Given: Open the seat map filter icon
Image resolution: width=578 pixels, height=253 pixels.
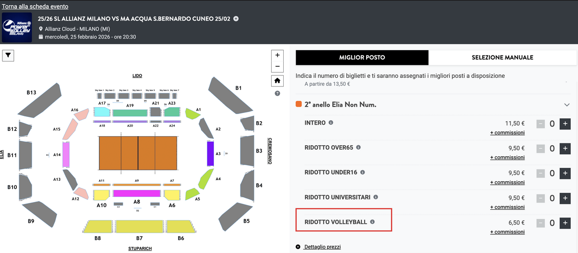Looking at the screenshot, I should 9,56.
